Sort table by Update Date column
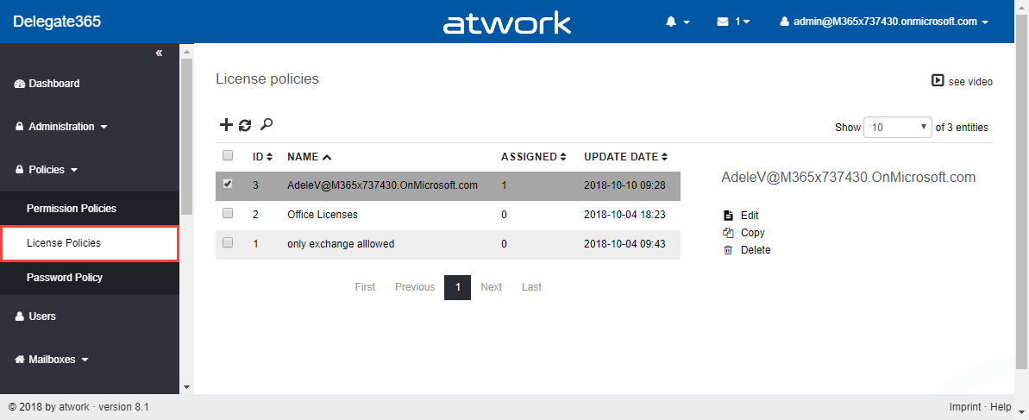This screenshot has height=420, width=1029. click(x=621, y=157)
